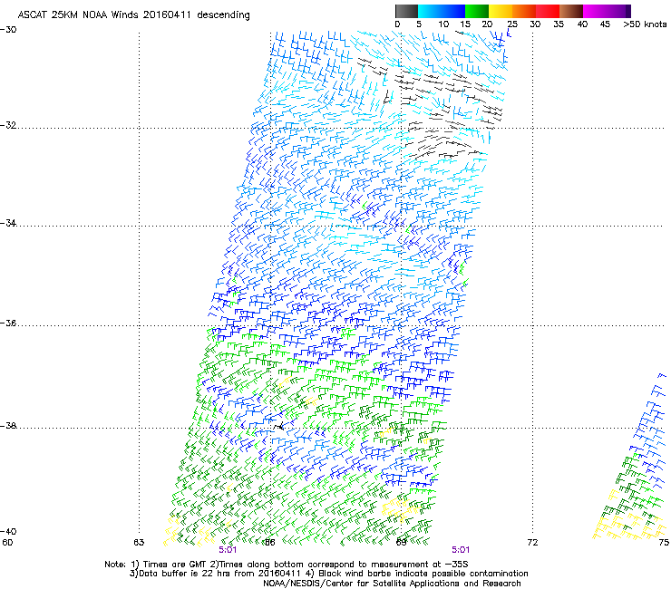Click the orange 25-30 knots color segment
The height and width of the screenshot is (589, 671).
tap(524, 11)
